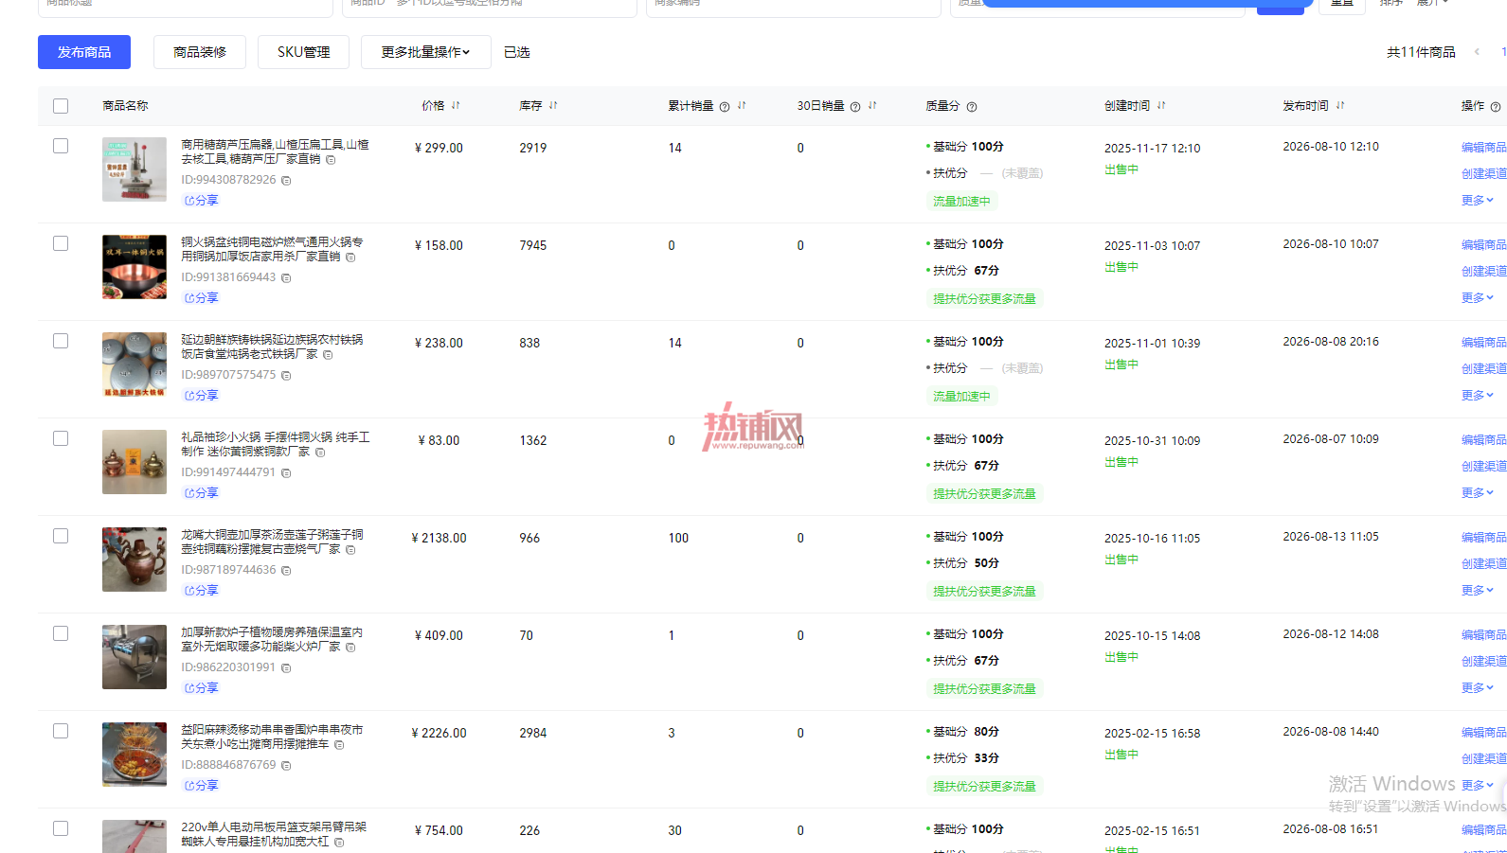Sort products by price column icon
1507x853 pixels.
click(x=456, y=105)
